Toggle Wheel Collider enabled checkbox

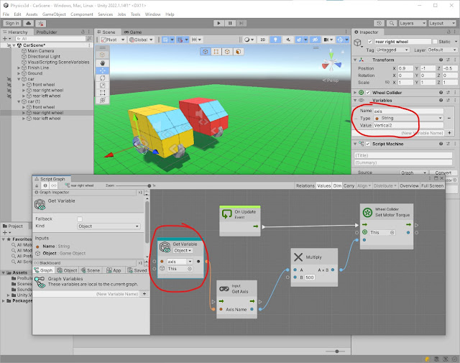[368, 93]
